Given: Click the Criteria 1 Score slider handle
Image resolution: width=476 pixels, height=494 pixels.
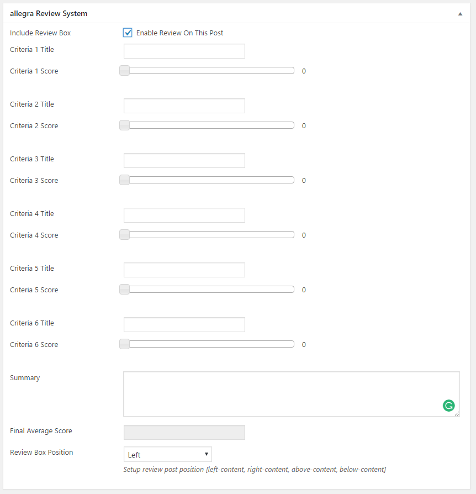Looking at the screenshot, I should pyautogui.click(x=125, y=71).
